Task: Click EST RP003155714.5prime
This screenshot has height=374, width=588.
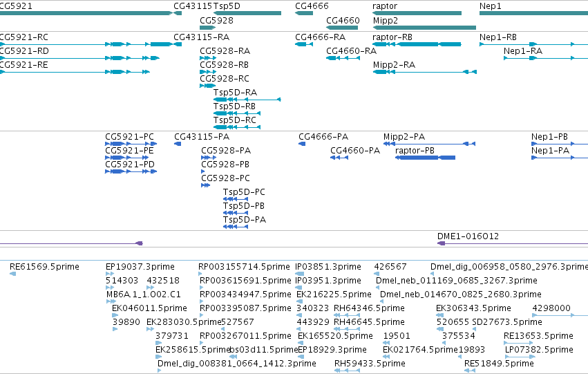Action: click(x=200, y=274)
